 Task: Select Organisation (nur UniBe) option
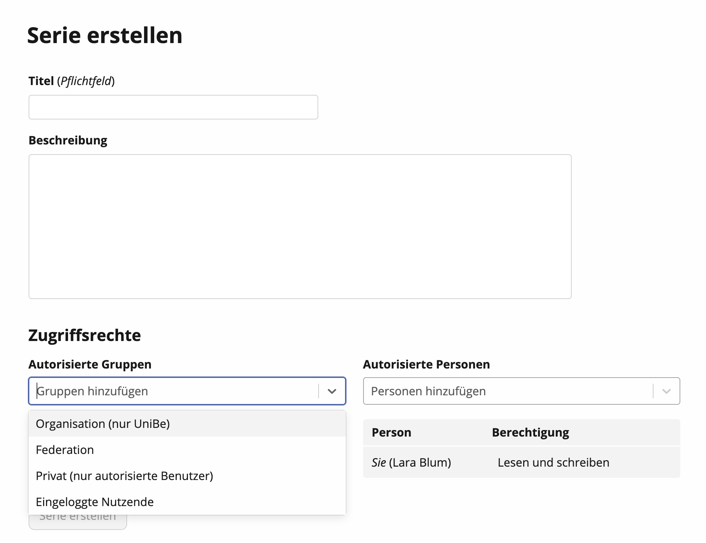(x=103, y=424)
